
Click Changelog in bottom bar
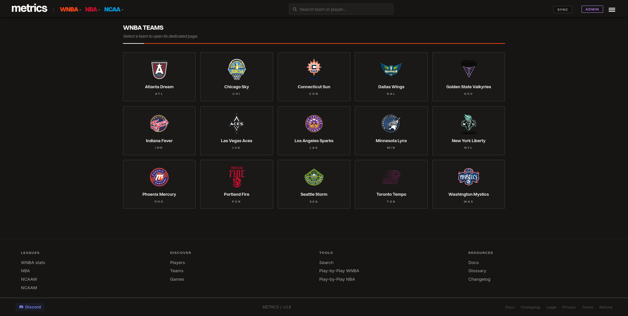coord(530,307)
